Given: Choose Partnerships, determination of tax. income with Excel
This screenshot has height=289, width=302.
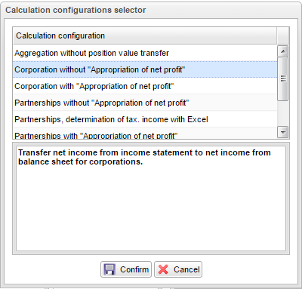Looking at the screenshot, I should (145, 119).
